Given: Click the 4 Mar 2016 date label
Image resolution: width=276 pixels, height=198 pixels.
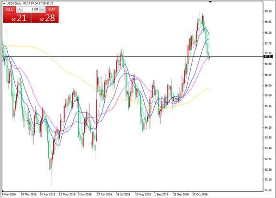Looking at the screenshot, I should [x=9, y=194].
